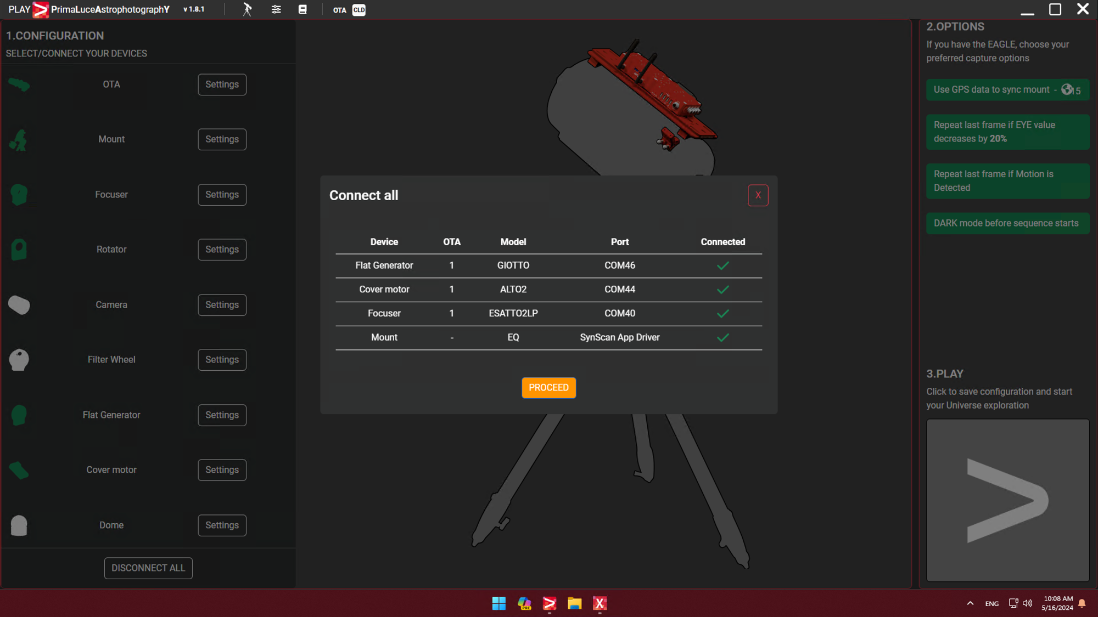Click the Flat Generator device icon

click(x=19, y=415)
